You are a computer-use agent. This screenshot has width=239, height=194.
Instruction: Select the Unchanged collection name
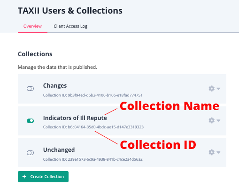click(x=59, y=150)
